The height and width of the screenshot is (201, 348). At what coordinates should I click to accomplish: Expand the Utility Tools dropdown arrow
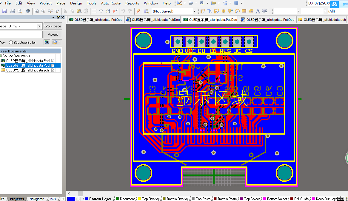click(x=185, y=3)
